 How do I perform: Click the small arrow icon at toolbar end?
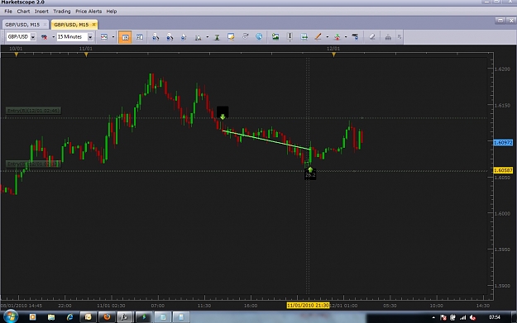(400, 37)
